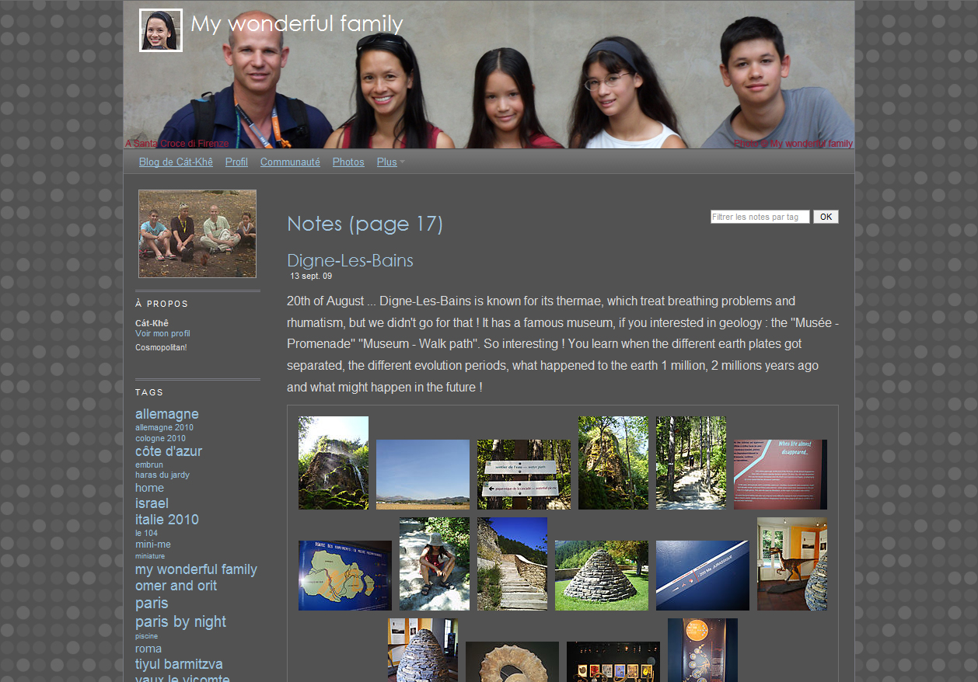Open the stone cairn on grass photo

pyautogui.click(x=601, y=576)
